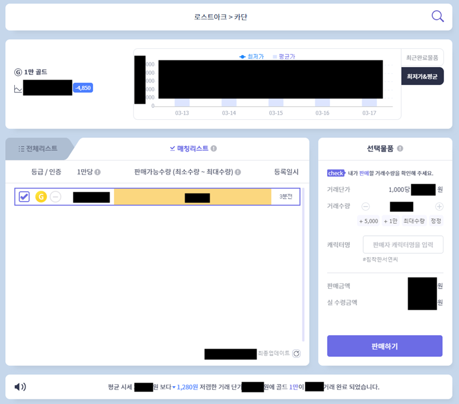Focus the 판매자 캐릭터명 input field
Viewport: 459px width, 404px height.
pos(403,244)
